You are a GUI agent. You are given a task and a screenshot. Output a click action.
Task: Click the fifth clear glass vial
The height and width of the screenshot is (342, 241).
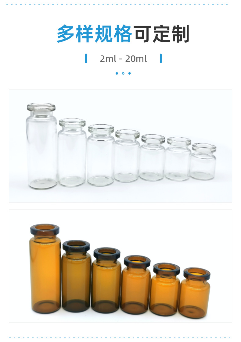[x=152, y=157]
